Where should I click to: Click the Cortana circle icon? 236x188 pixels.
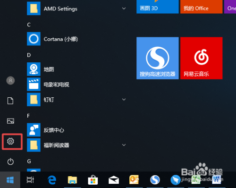[x=34, y=39]
